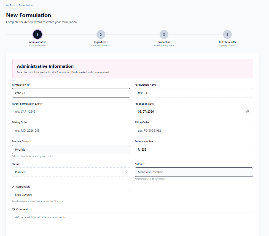Image resolution: width=269 pixels, height=236 pixels.
Task: Click the Responsible user icon
Action: point(13,187)
